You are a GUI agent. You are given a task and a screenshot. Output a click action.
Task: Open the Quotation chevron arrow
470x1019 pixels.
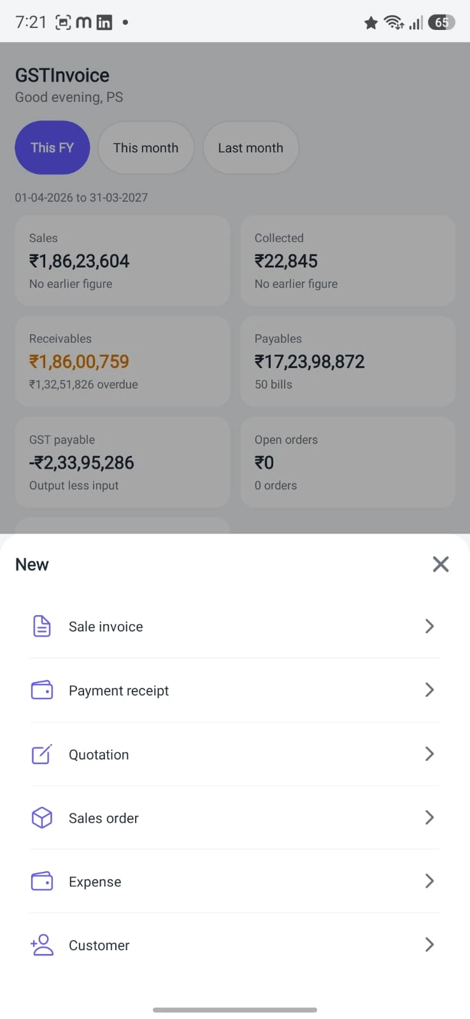click(429, 753)
